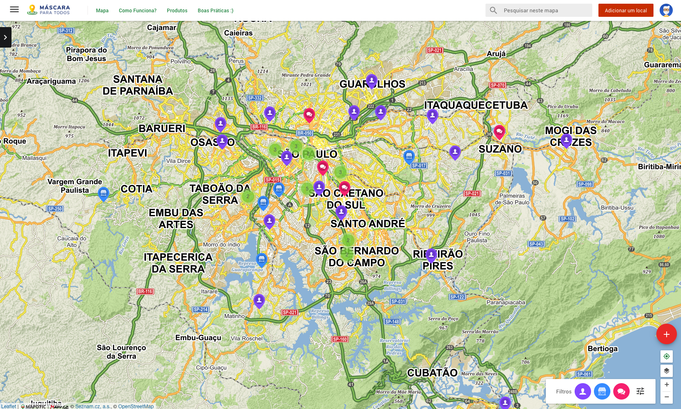Select purple person marker in Guarulhos
This screenshot has width=681, height=409.
coord(371,81)
